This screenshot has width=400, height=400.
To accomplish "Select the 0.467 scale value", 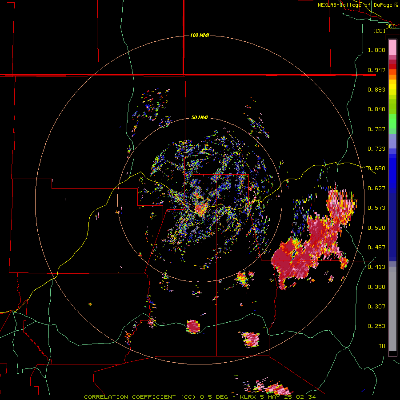I will point(376,248).
